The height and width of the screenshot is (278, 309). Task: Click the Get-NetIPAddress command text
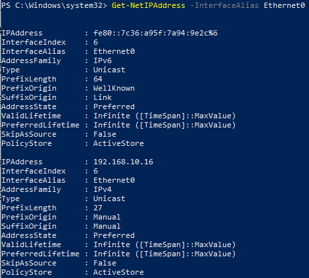149,5
